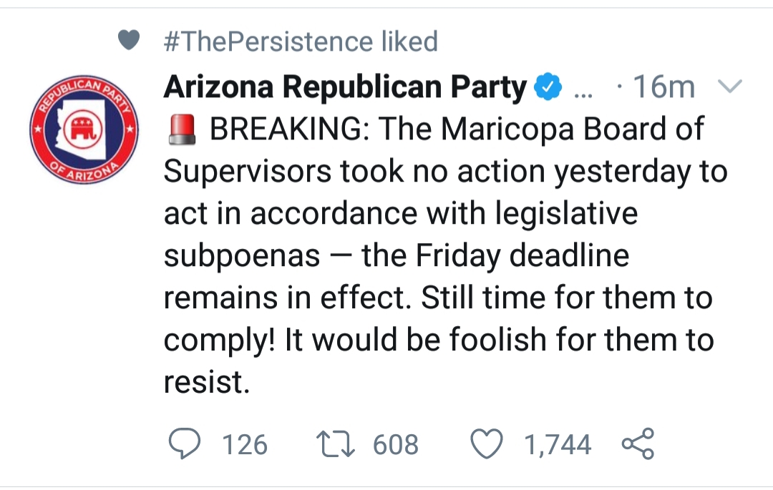This screenshot has height=490, width=773.
Task: Like the tweet with heart outline
Action: point(487,444)
